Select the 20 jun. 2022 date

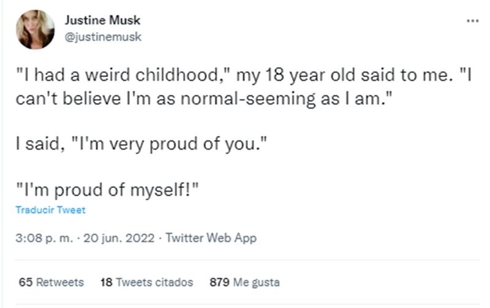click(x=119, y=238)
